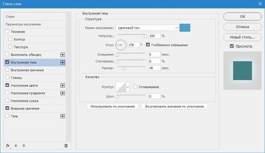Image resolution: width=265 pixels, height=153 pixels.
Task: Click plus icon next to Наложение цвета
Action: point(63,85)
